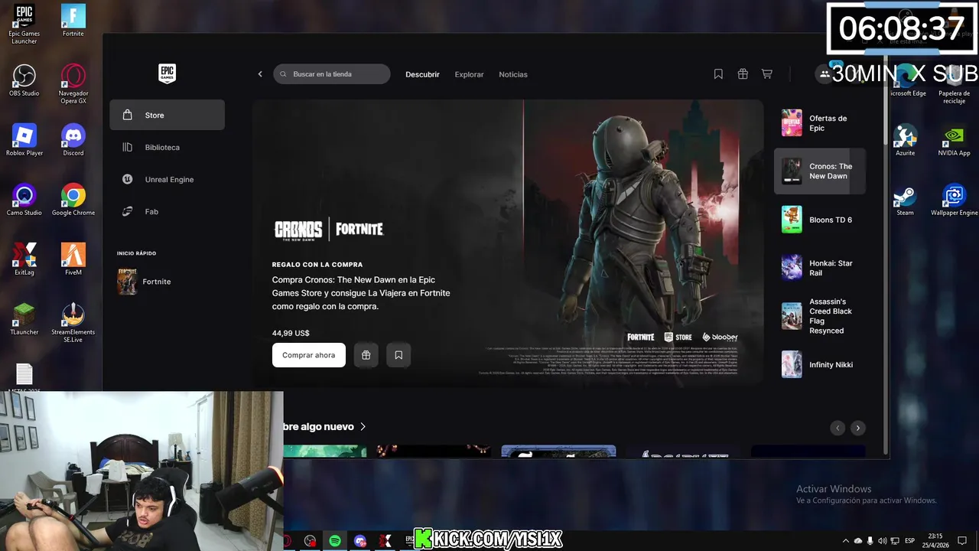Select ExitLag desktop icon
The height and width of the screenshot is (551, 979).
tap(24, 259)
